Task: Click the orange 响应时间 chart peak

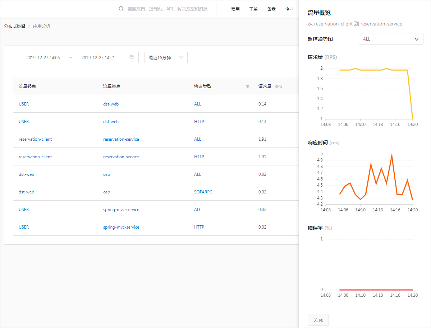Action: click(392, 155)
